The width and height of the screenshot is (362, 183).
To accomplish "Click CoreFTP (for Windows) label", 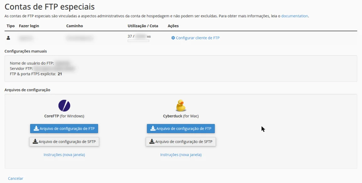I will click(x=64, y=116).
